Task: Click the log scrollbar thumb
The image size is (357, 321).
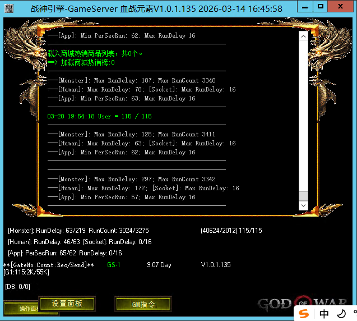Action: 303,196
